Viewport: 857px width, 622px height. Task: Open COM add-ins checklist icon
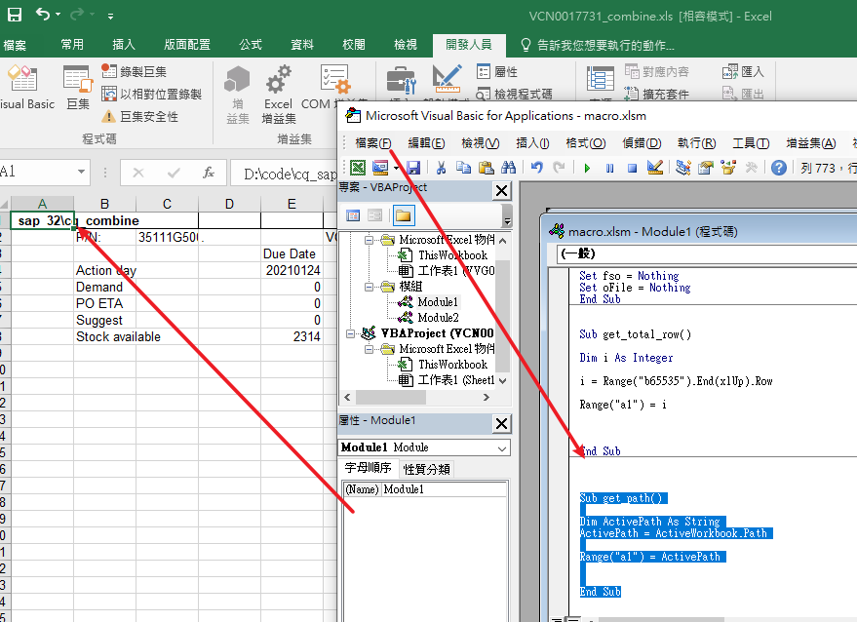point(334,80)
